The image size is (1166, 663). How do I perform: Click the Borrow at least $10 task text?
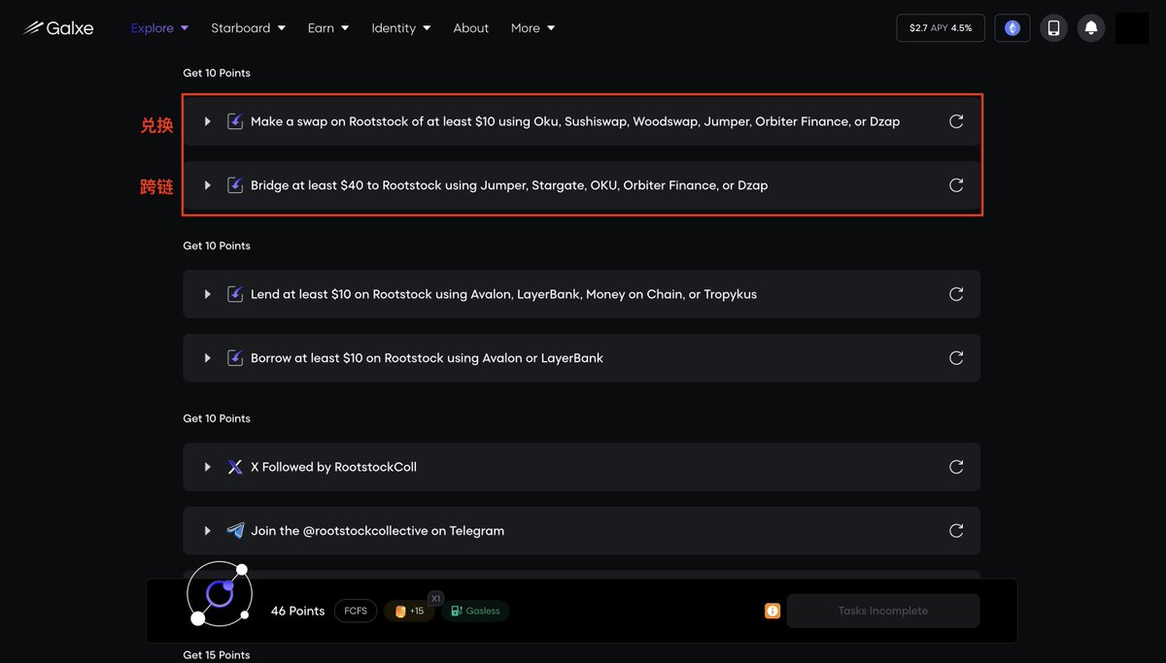[x=427, y=358]
